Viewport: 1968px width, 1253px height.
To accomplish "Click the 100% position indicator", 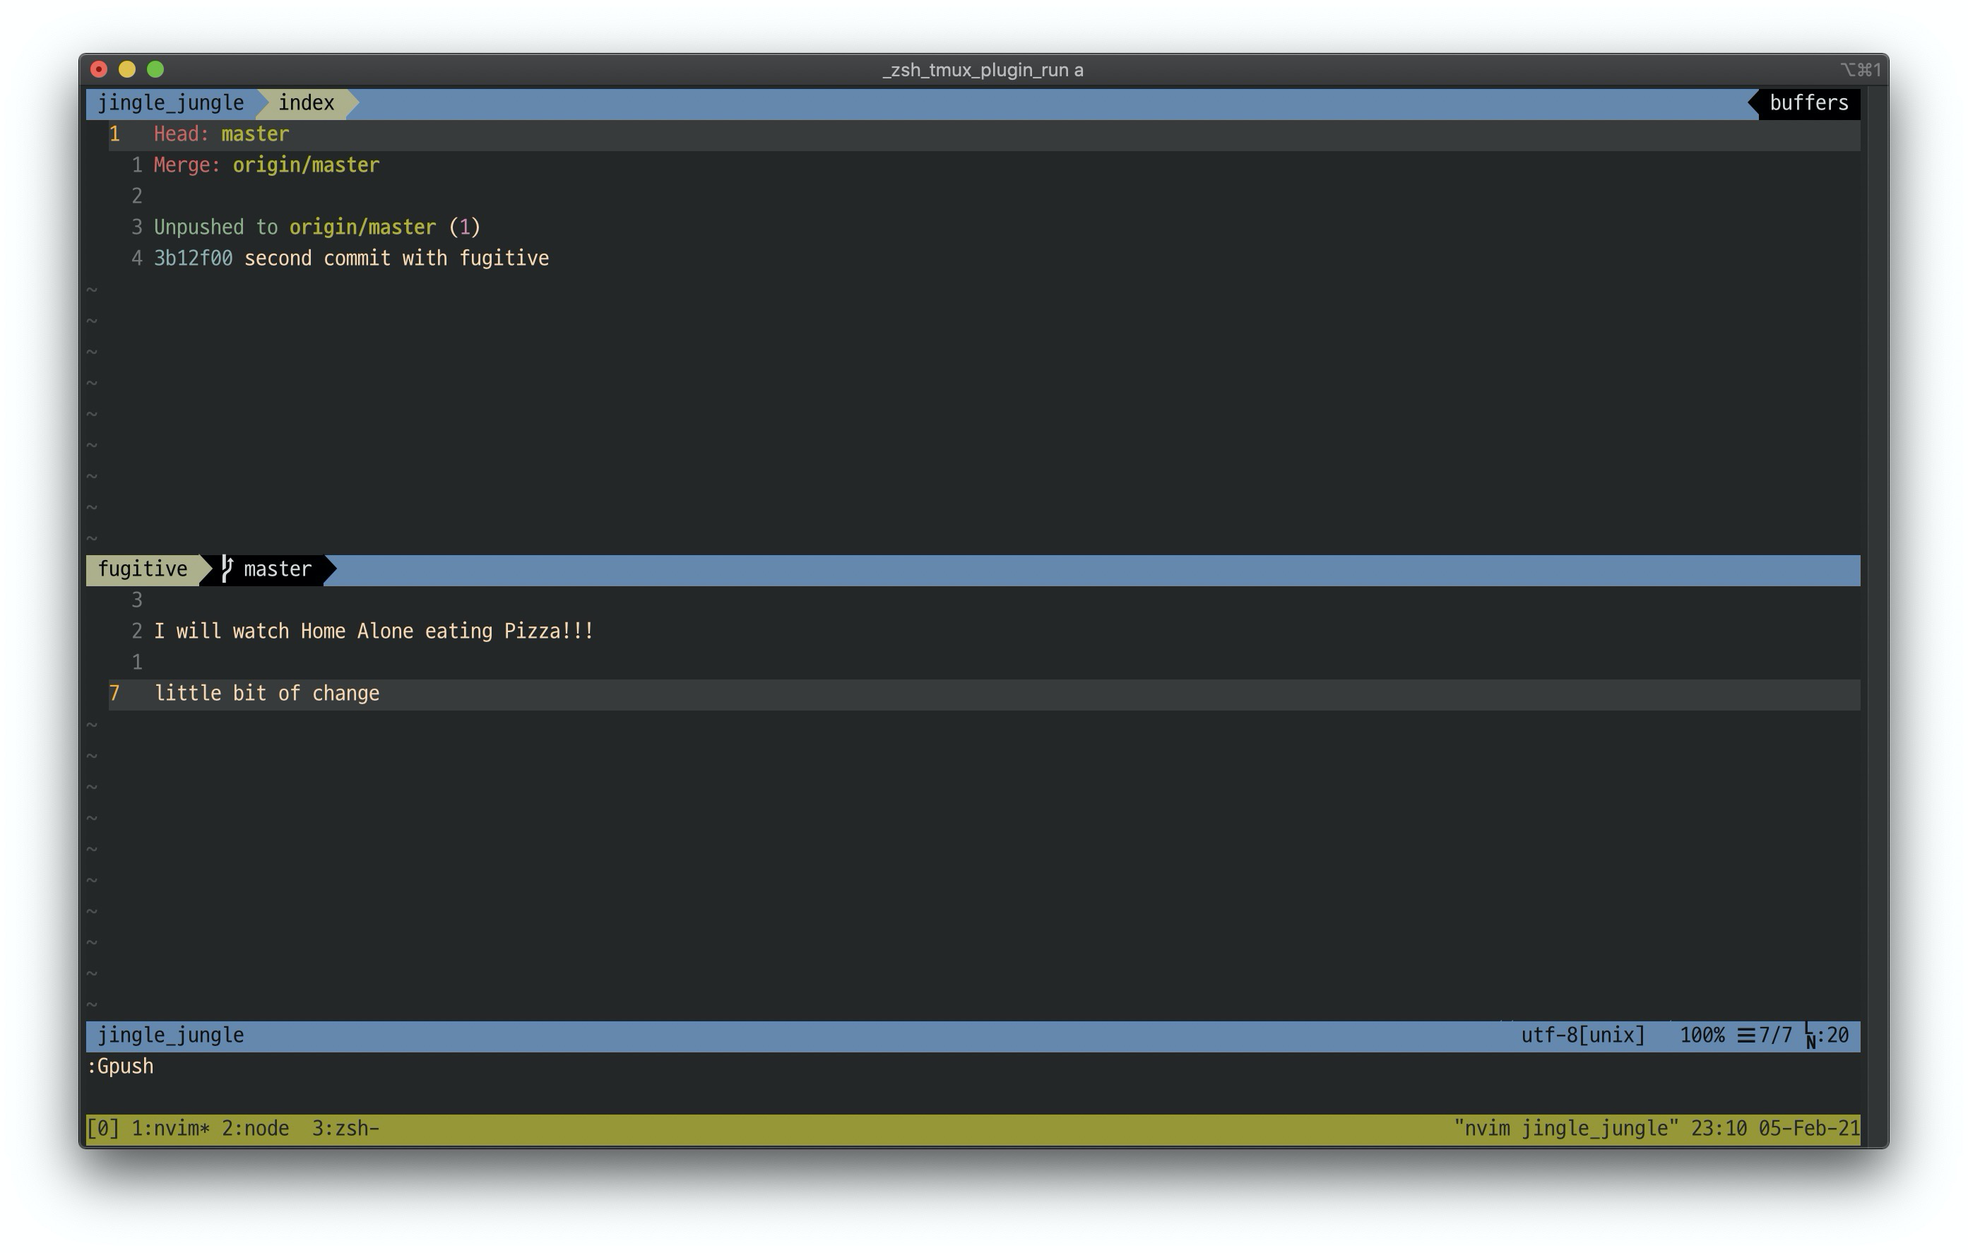I will tap(1702, 1035).
